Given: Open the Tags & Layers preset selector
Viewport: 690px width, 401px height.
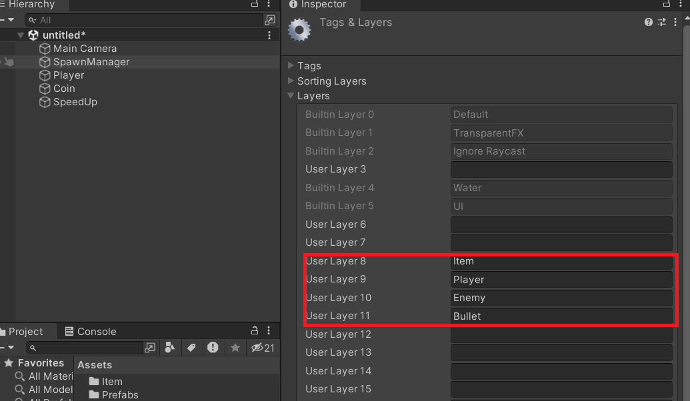Looking at the screenshot, I should [662, 22].
